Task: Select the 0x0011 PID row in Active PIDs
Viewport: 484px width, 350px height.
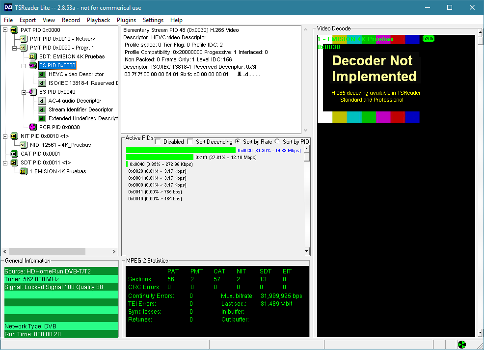Action: (155, 191)
